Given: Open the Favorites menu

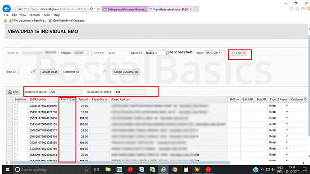Looking at the screenshot, I should [x=34, y=15].
